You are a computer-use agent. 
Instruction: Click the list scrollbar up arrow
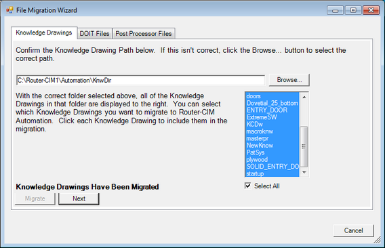304,97
